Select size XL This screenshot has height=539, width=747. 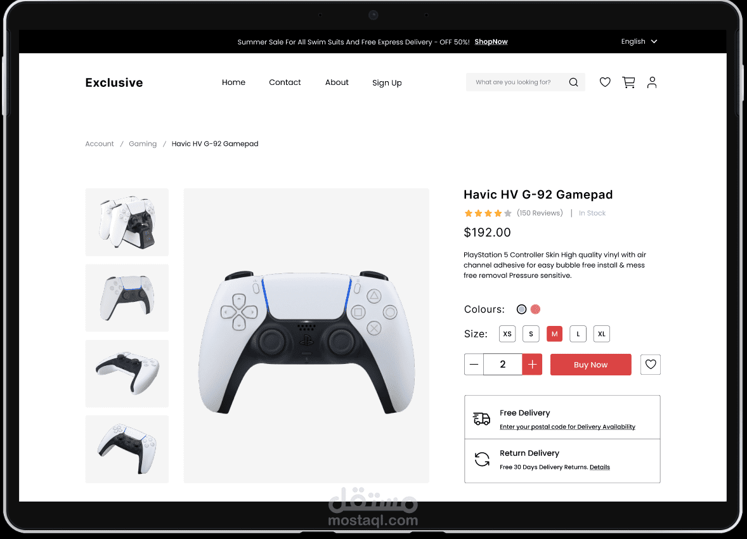pyautogui.click(x=602, y=334)
